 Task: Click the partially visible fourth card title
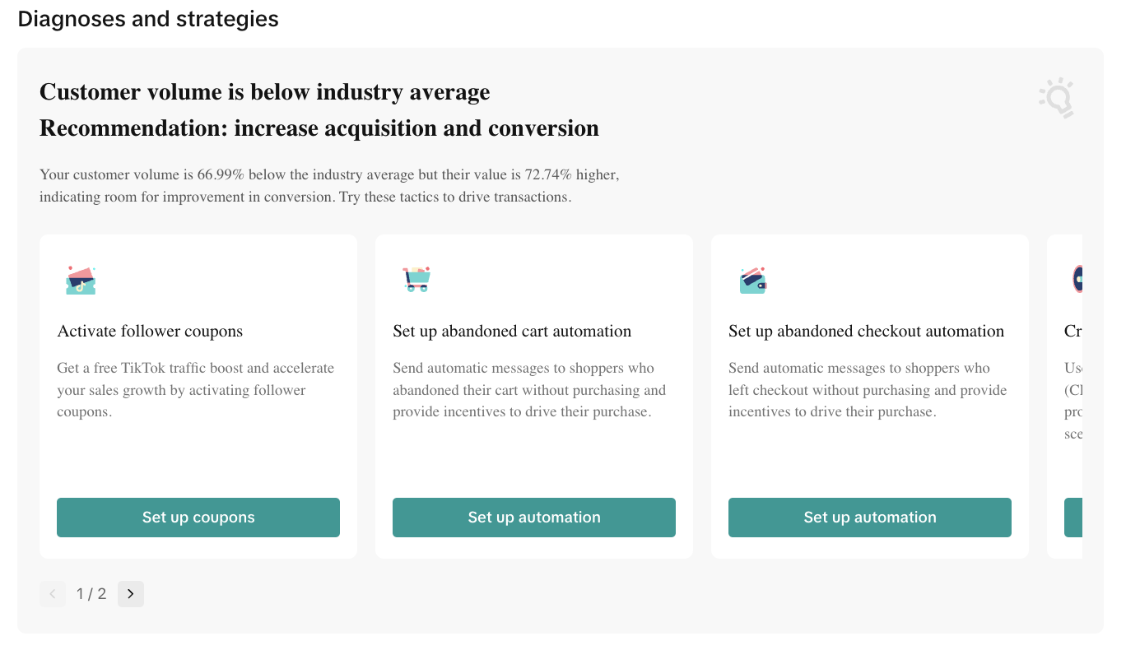[x=1072, y=332]
